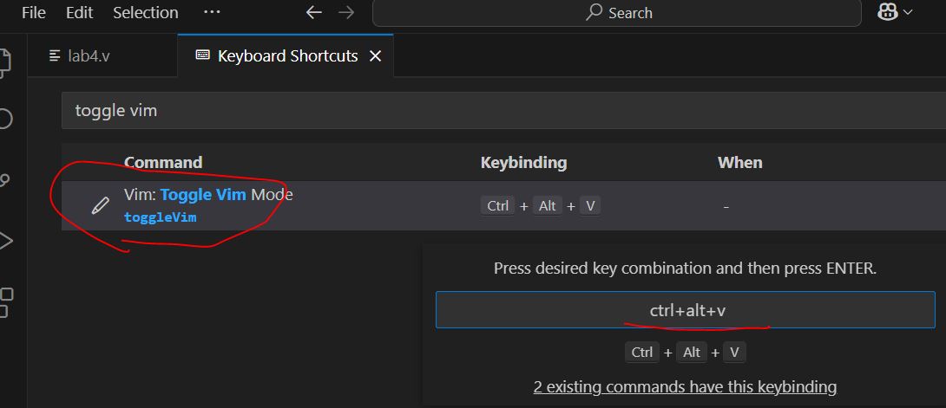Image resolution: width=946 pixels, height=408 pixels.
Task: Click the ctrl+alt+v key combination input
Action: (x=685, y=310)
